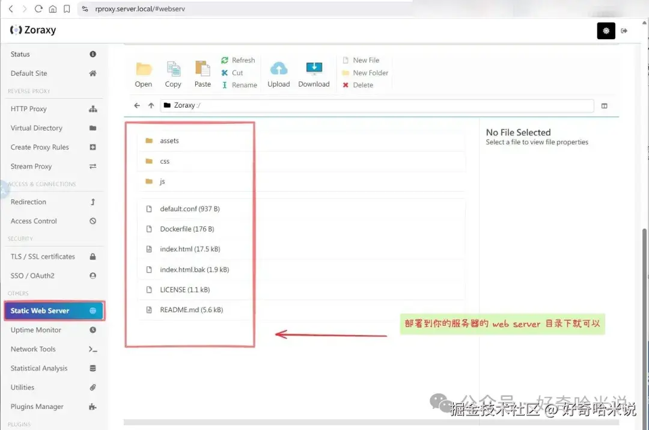Click browser back button
This screenshot has width=649, height=430.
click(x=11, y=8)
